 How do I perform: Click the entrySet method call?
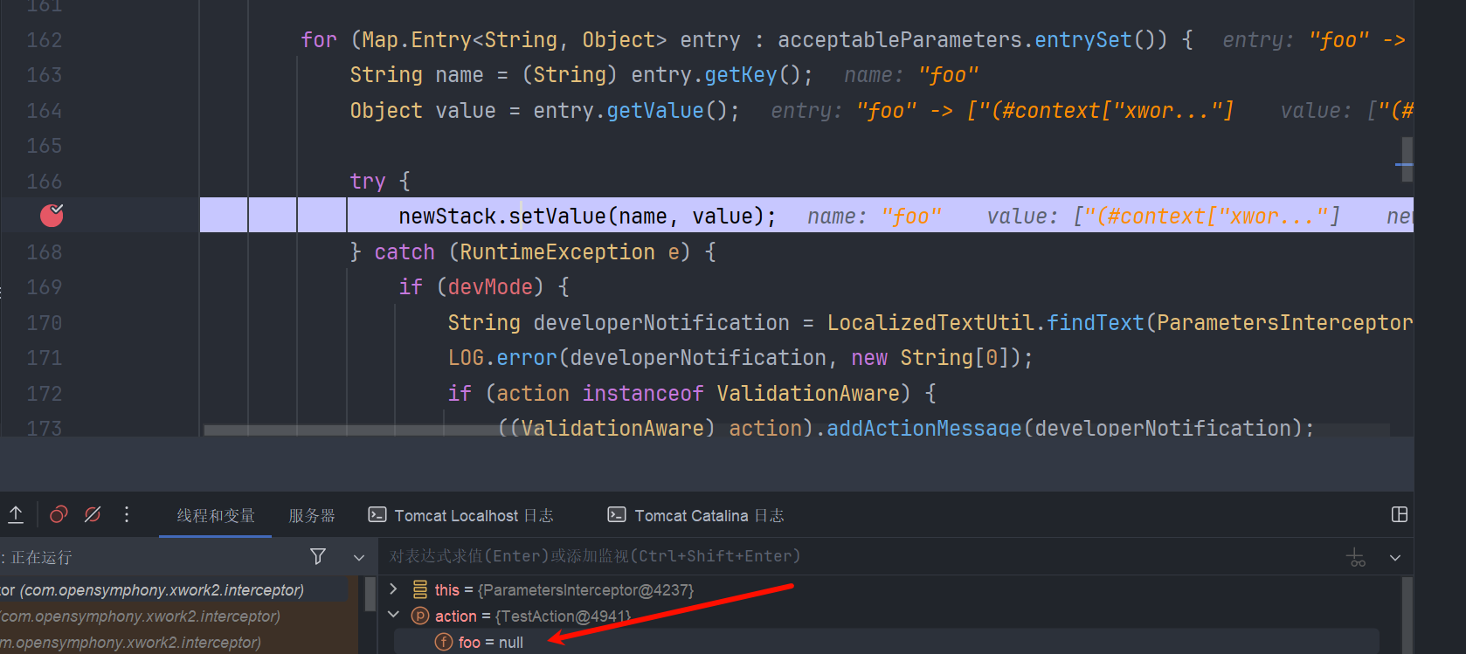(1083, 40)
